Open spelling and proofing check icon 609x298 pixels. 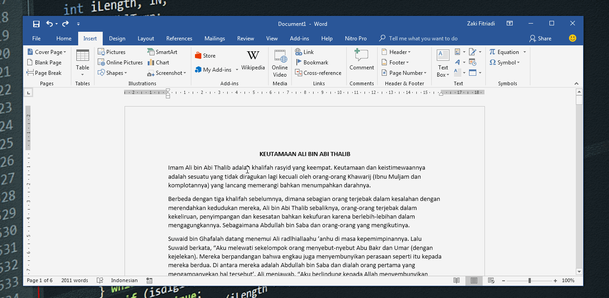pos(100,281)
